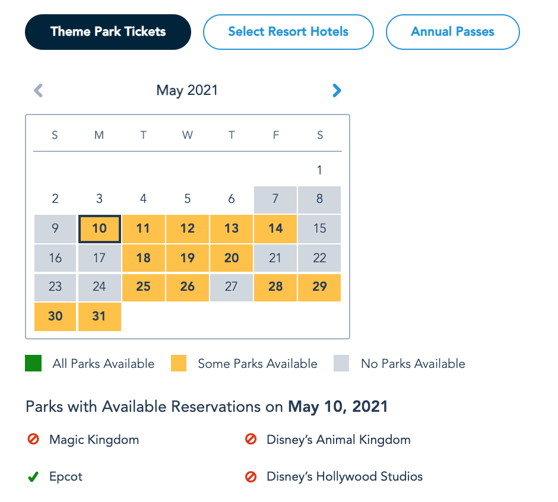Click the Magic Kingdom unavailable icon
This screenshot has width=558, height=502.
click(33, 440)
